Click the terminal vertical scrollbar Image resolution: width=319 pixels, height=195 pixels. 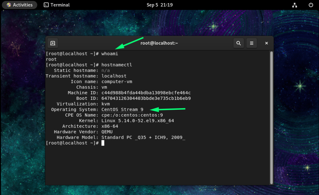click(271, 118)
